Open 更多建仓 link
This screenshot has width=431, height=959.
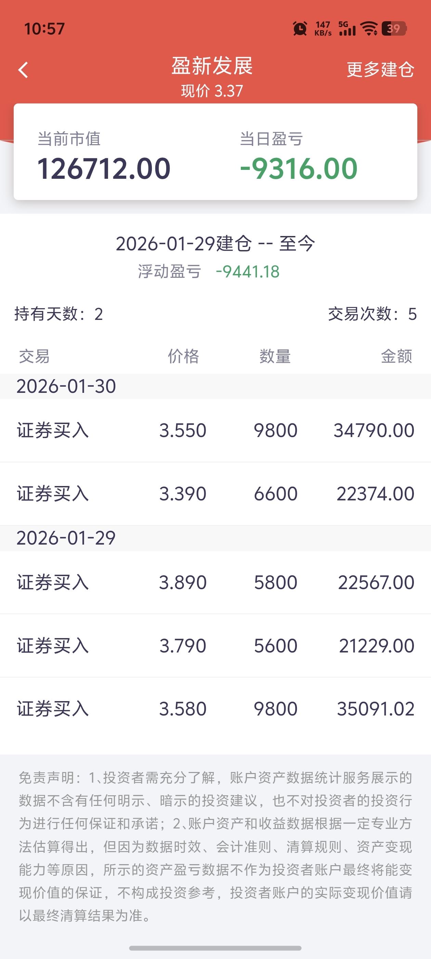click(380, 70)
